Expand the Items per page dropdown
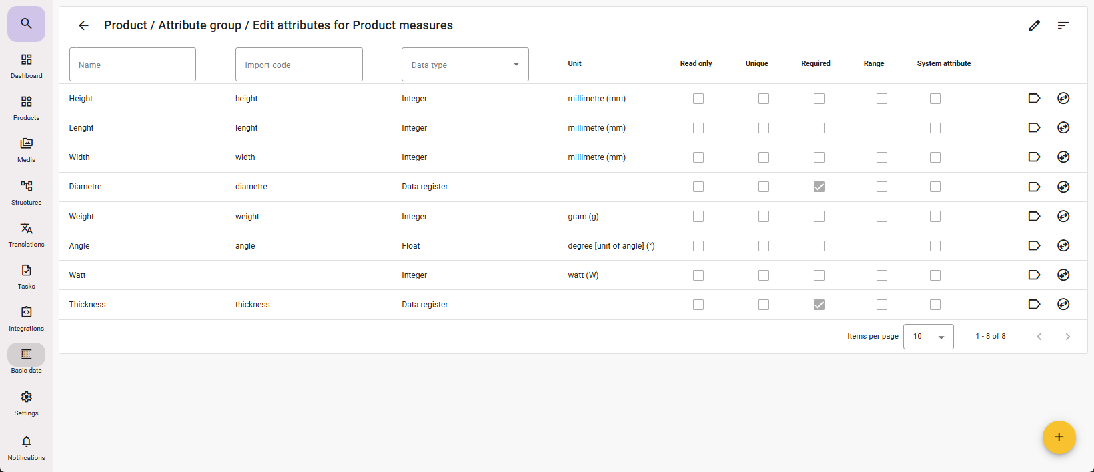The width and height of the screenshot is (1094, 472). point(928,337)
